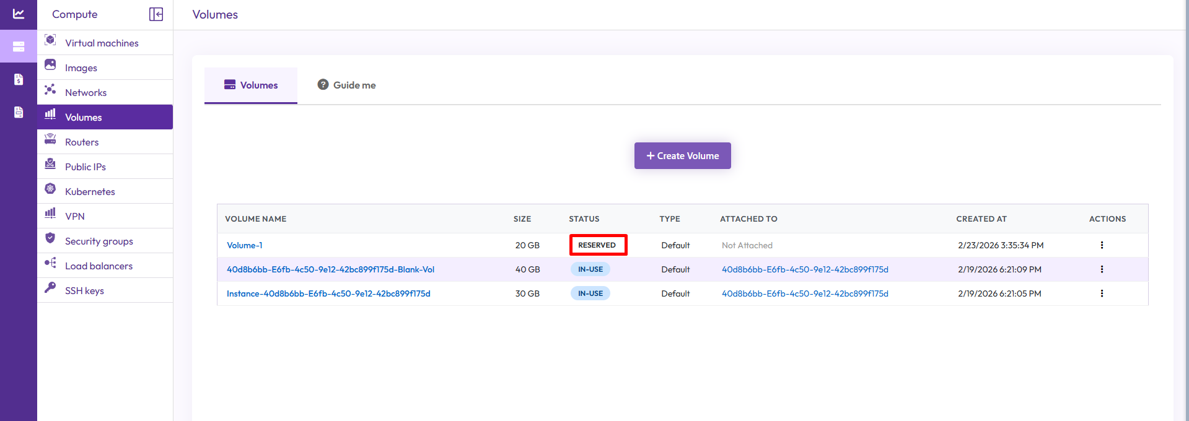
Task: Click the SSH keys key icon
Action: coord(51,288)
